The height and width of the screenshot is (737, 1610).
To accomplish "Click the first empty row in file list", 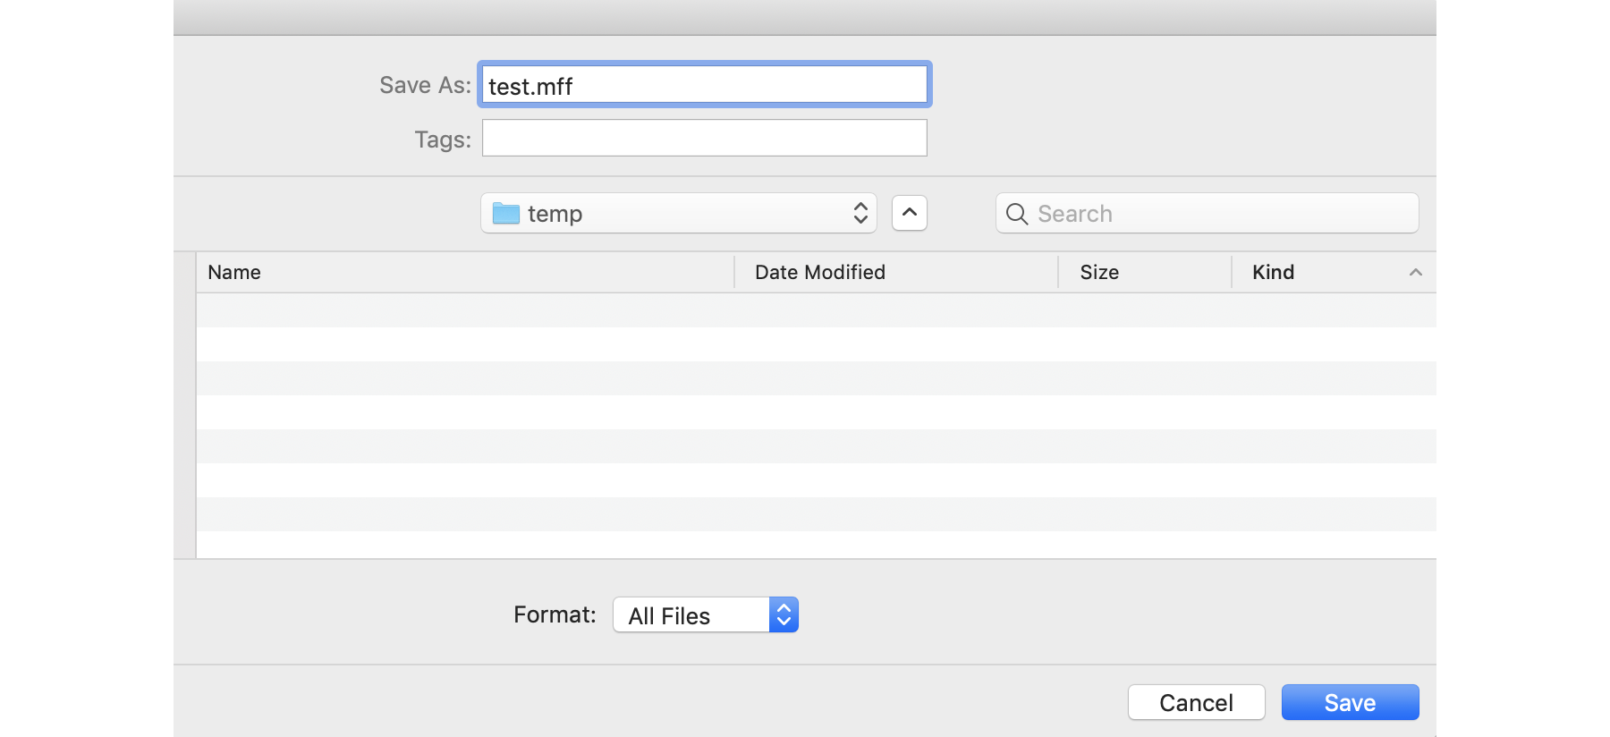I will click(814, 310).
